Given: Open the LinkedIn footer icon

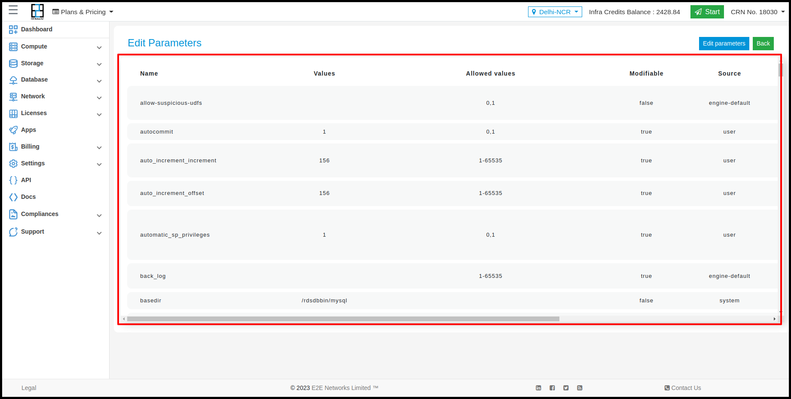Looking at the screenshot, I should tap(538, 388).
